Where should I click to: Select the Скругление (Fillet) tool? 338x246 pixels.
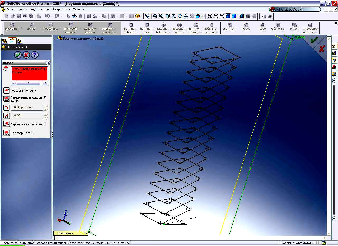pyautogui.click(x=229, y=26)
